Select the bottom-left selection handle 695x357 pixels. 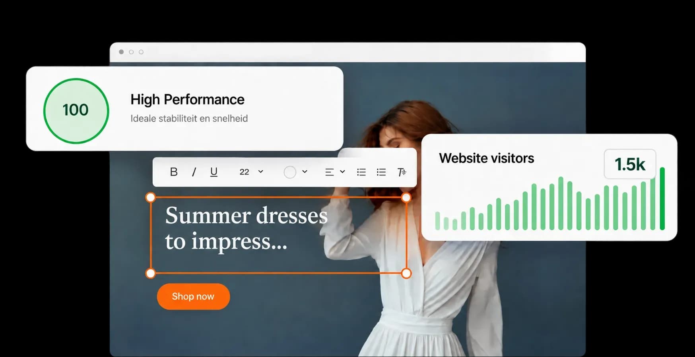click(x=151, y=273)
